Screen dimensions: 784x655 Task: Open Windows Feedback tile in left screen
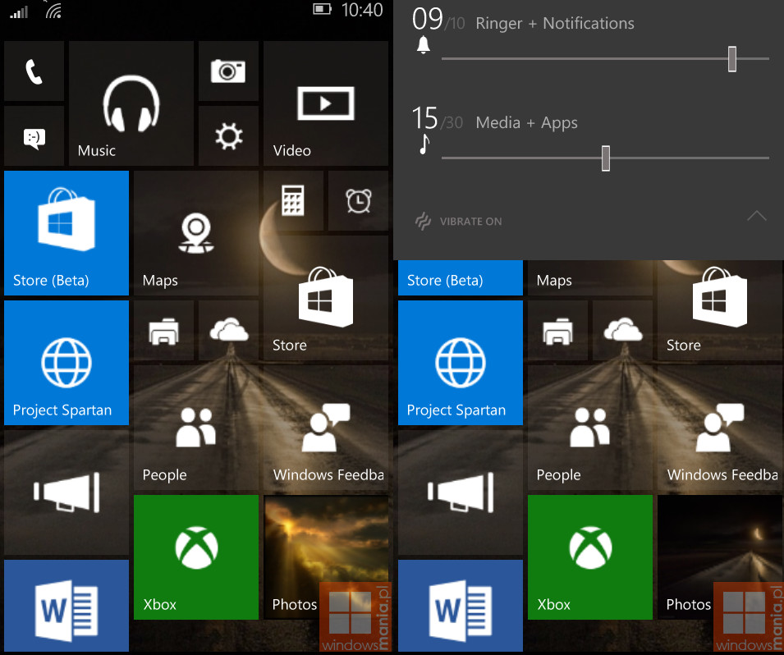point(326,428)
